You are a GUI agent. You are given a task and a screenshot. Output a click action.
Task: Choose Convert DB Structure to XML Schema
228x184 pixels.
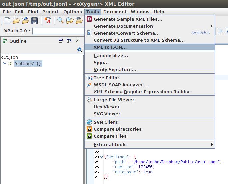tap(150, 40)
